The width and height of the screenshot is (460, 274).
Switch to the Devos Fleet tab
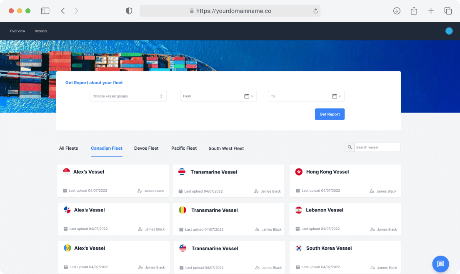[x=146, y=148]
